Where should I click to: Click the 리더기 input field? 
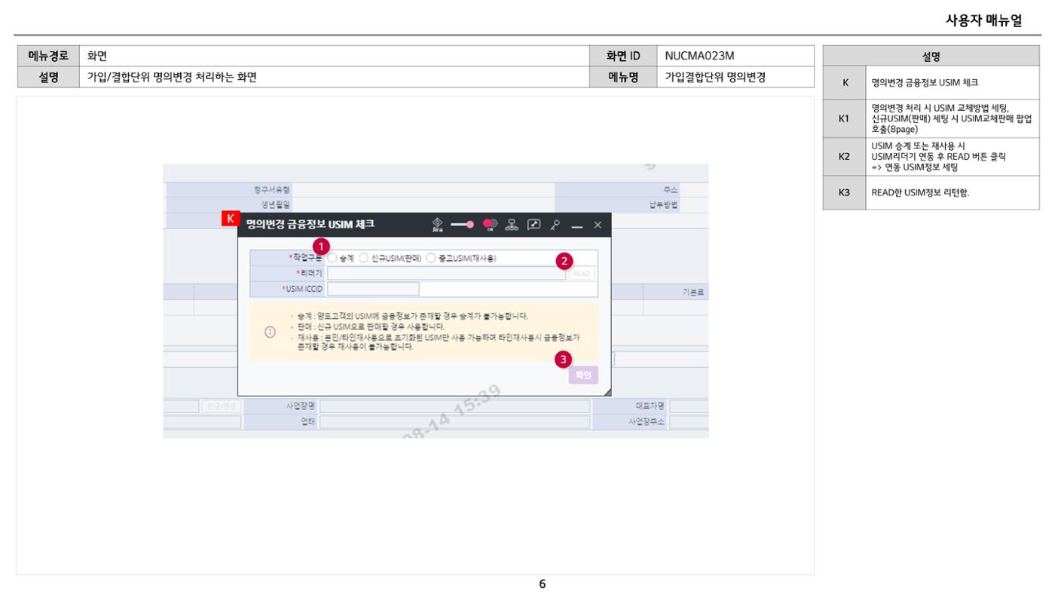click(x=446, y=274)
